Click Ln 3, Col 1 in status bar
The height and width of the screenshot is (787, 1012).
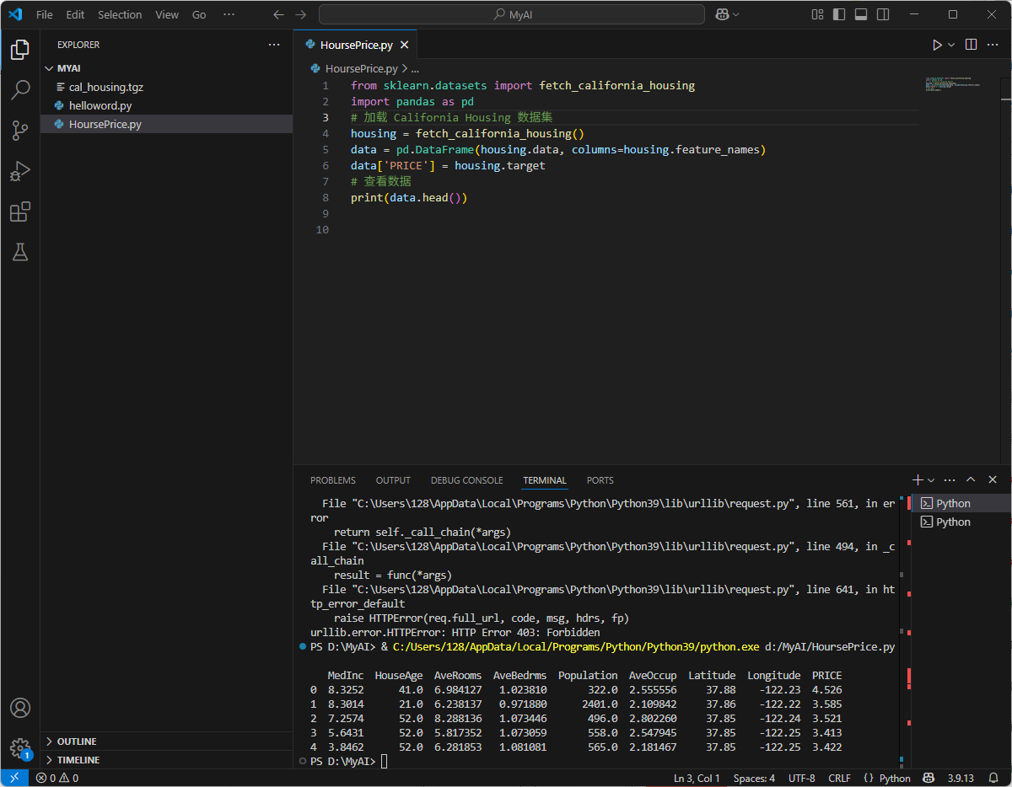click(x=696, y=779)
